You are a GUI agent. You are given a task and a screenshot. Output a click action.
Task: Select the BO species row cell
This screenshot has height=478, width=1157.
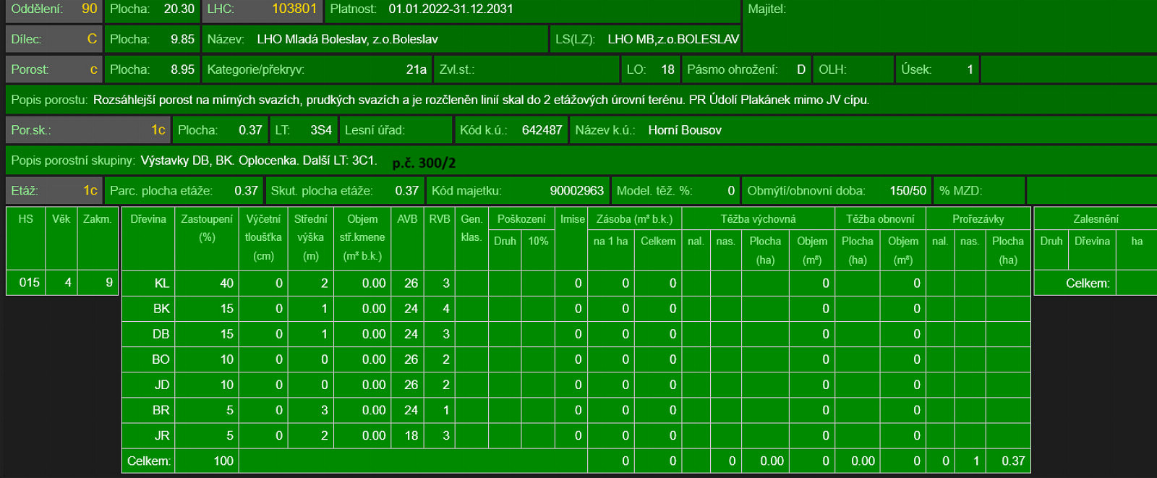point(148,359)
